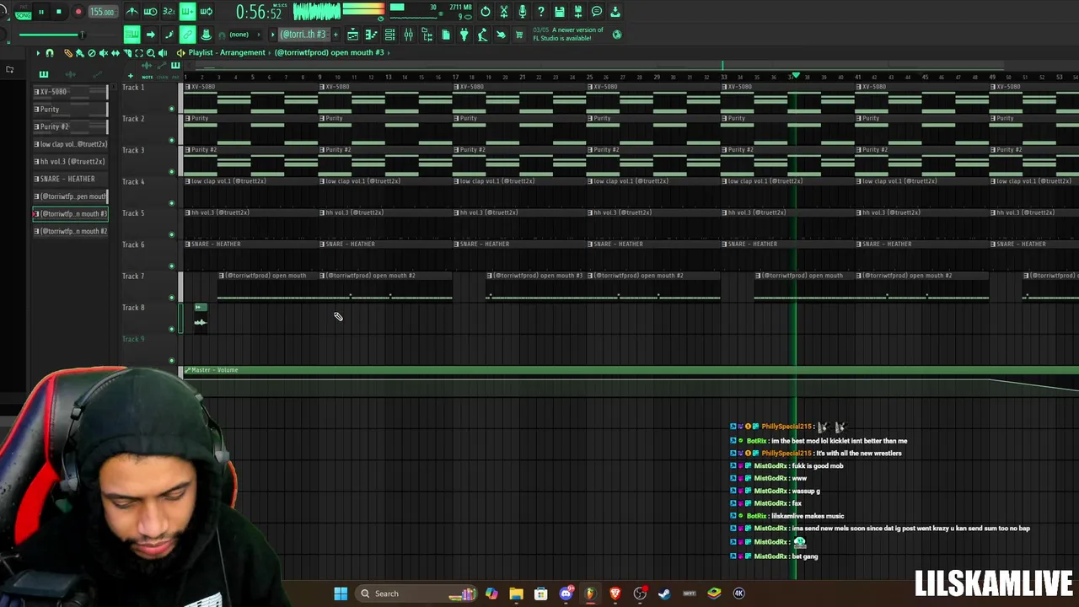Toggle the 3-2-1 countdown before recording
The height and width of the screenshot is (607, 1079).
169,12
